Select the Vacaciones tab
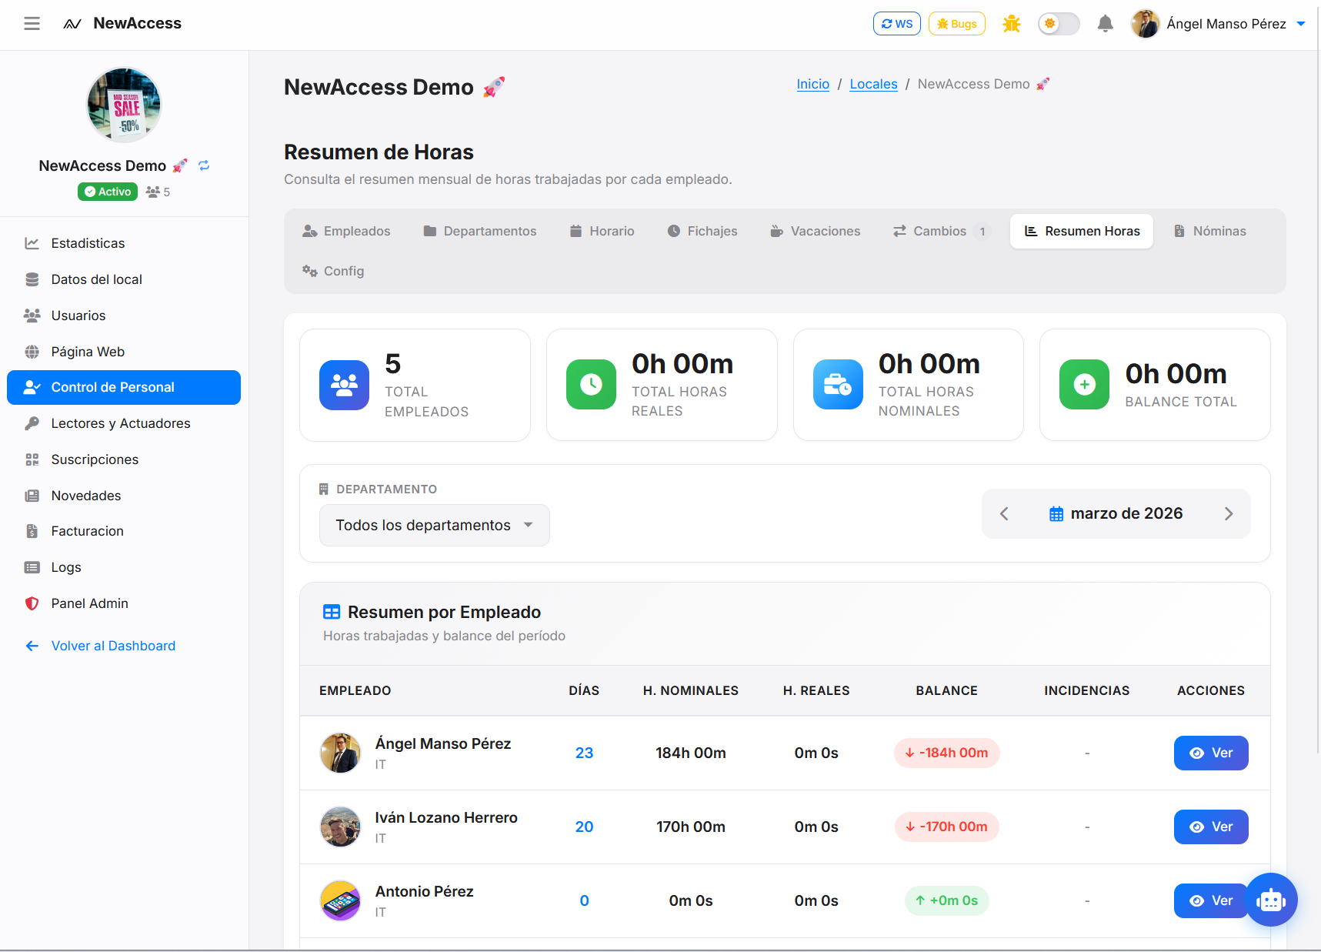The width and height of the screenshot is (1321, 952). [816, 232]
